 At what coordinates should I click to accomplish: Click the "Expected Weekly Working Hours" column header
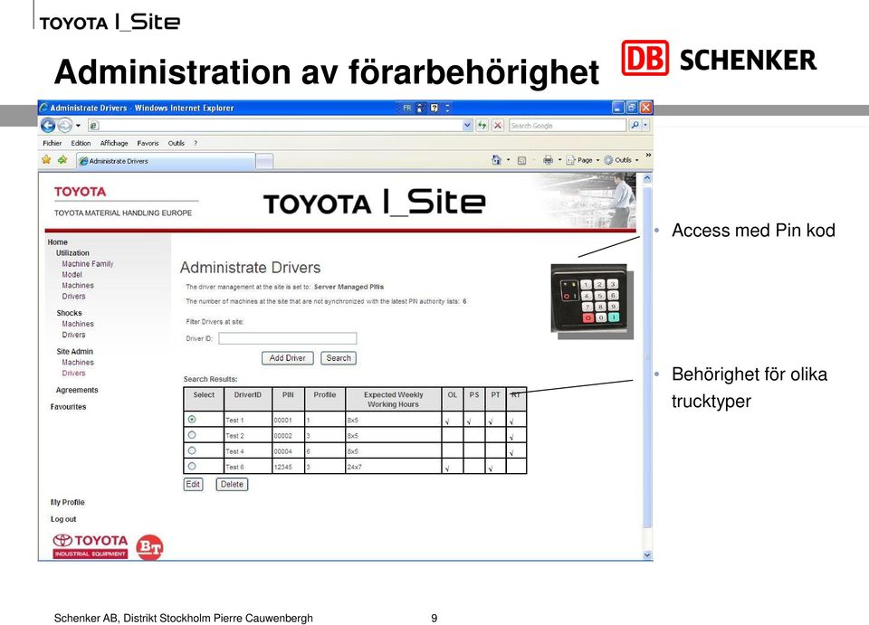[394, 399]
